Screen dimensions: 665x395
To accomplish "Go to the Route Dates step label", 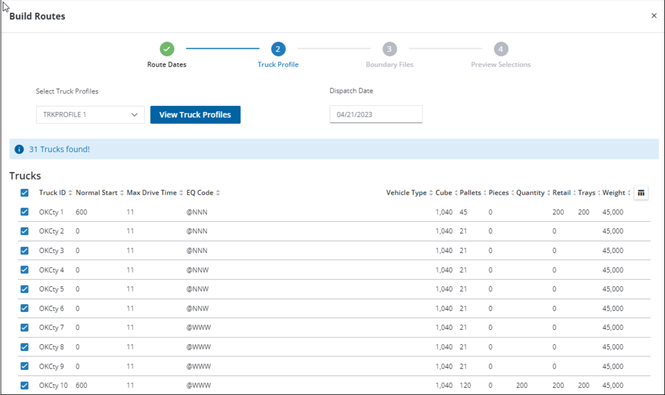I will pyautogui.click(x=167, y=65).
